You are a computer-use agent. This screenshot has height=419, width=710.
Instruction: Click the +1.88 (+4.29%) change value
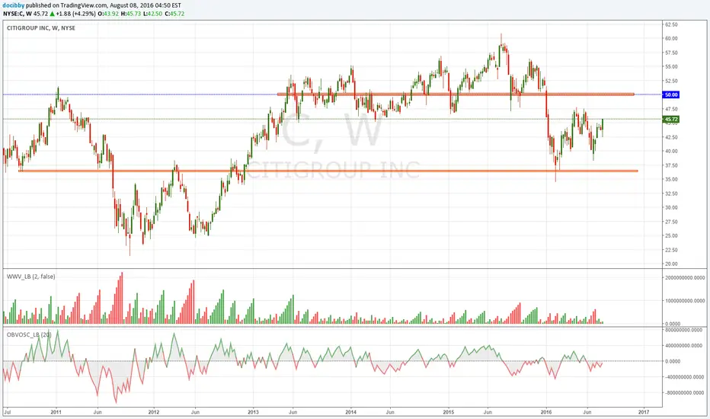[75, 14]
